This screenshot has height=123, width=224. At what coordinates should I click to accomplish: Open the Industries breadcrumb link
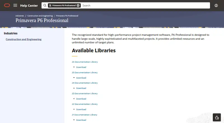coord(20,16)
